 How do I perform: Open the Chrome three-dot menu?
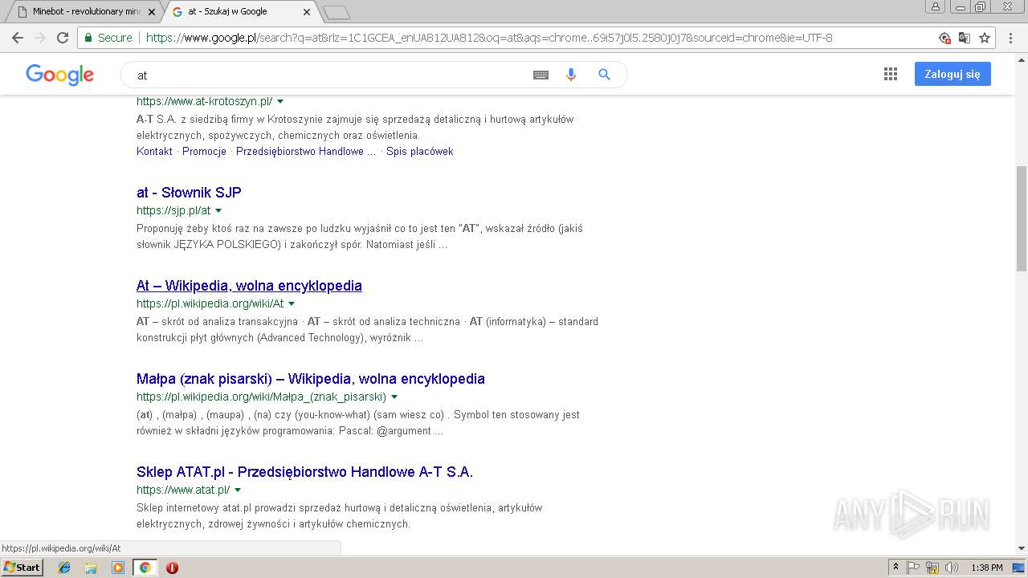[1011, 38]
